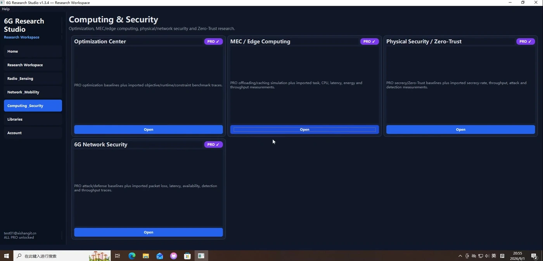Open network status tray icon
The width and height of the screenshot is (543, 261).
481,256
